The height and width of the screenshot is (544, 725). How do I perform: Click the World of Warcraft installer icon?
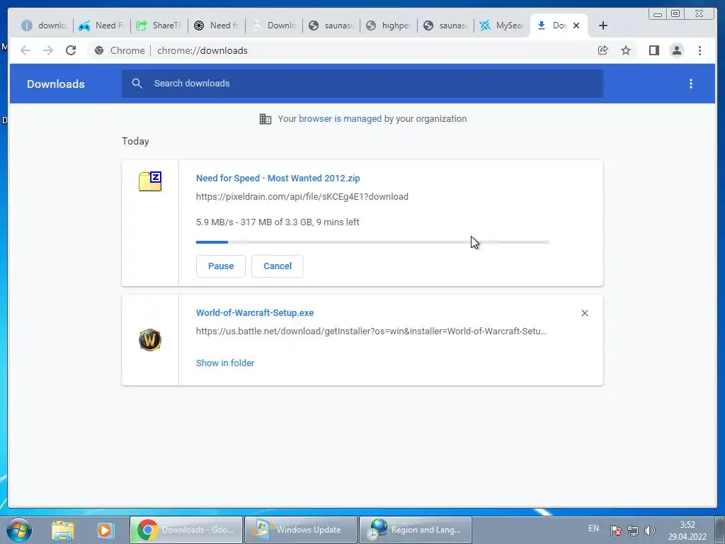(150, 340)
